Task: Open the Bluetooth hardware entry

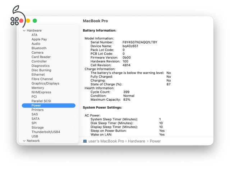Action: pyautogui.click(x=39, y=48)
